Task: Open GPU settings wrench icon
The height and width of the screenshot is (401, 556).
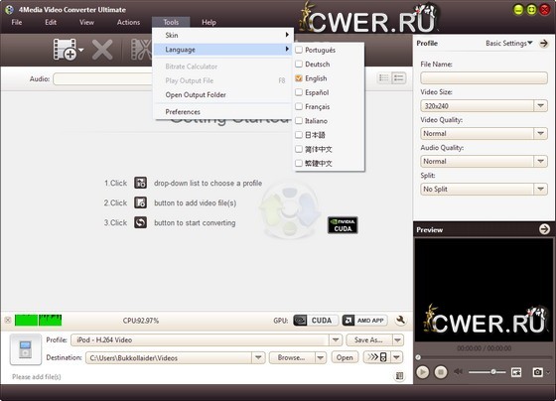Action: click(x=400, y=321)
